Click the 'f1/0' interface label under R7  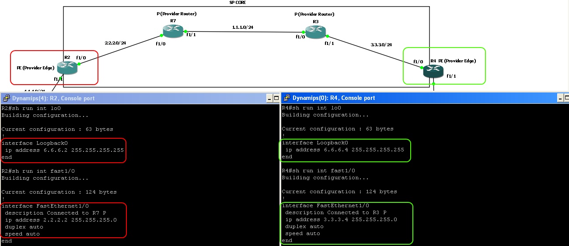click(160, 43)
